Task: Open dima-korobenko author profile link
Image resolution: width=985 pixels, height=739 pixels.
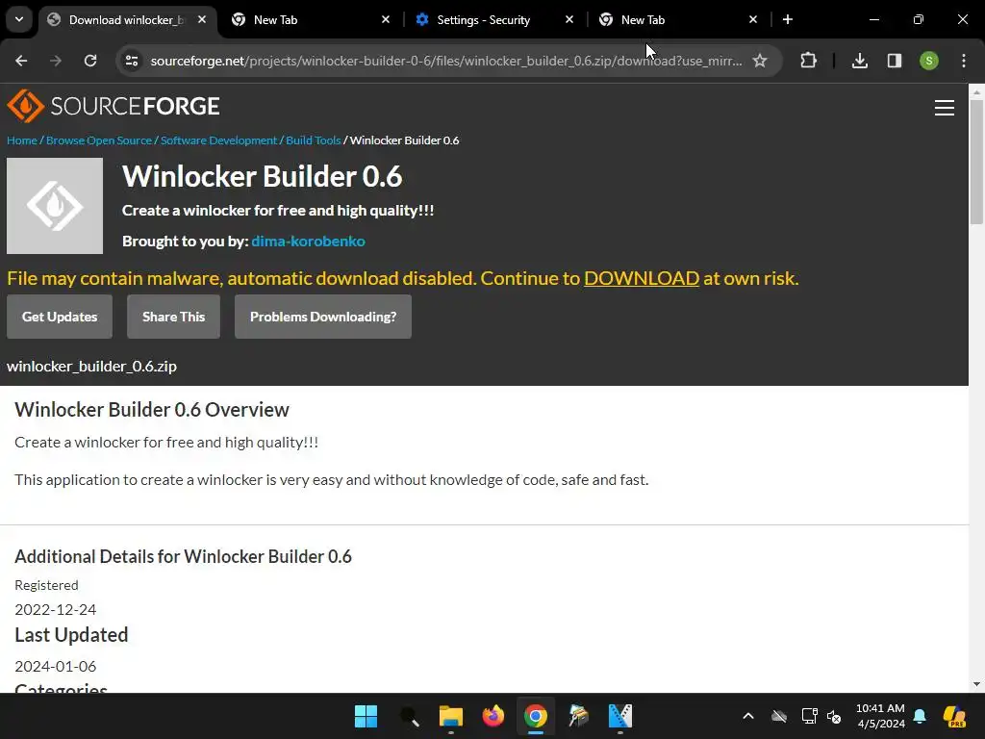Action: click(x=308, y=241)
